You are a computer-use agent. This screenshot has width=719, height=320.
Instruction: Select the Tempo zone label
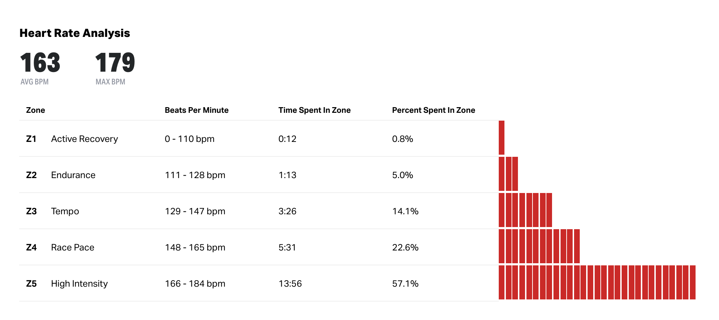[x=65, y=211]
